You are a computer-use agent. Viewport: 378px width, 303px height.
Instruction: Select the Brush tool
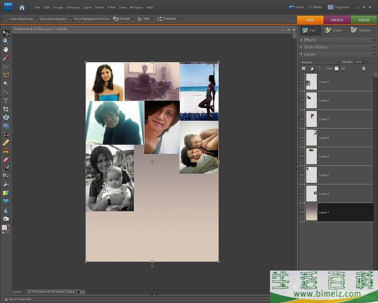coord(6,168)
